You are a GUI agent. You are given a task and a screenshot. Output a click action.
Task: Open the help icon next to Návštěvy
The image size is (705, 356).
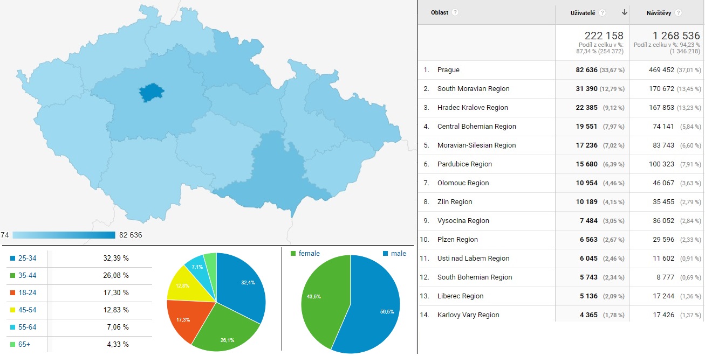tap(678, 13)
